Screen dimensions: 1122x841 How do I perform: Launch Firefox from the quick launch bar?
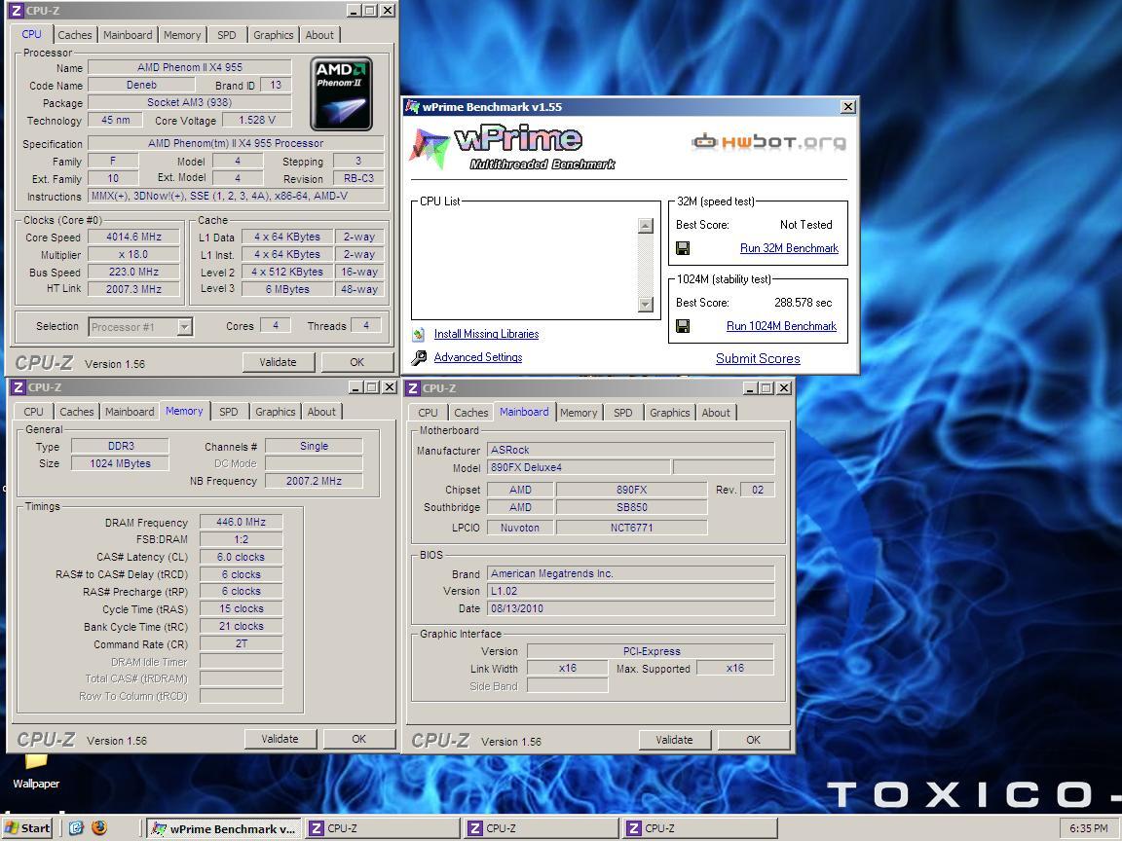99,827
